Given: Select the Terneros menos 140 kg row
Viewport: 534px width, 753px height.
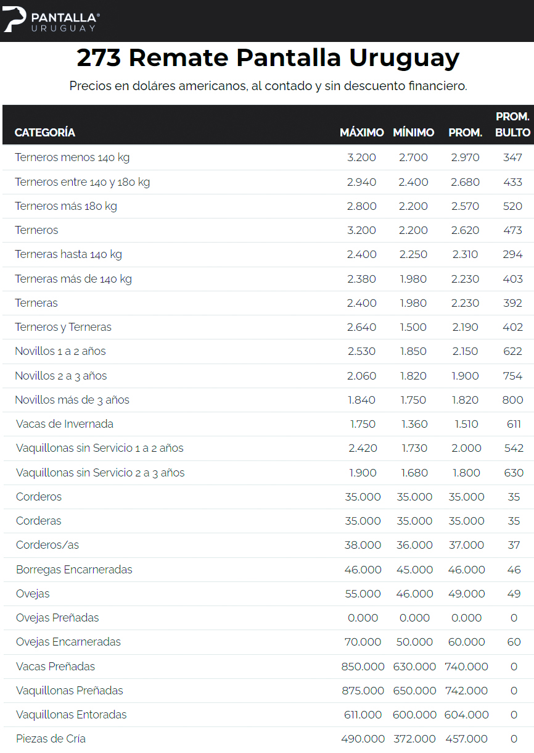Looking at the screenshot, I should (72, 157).
